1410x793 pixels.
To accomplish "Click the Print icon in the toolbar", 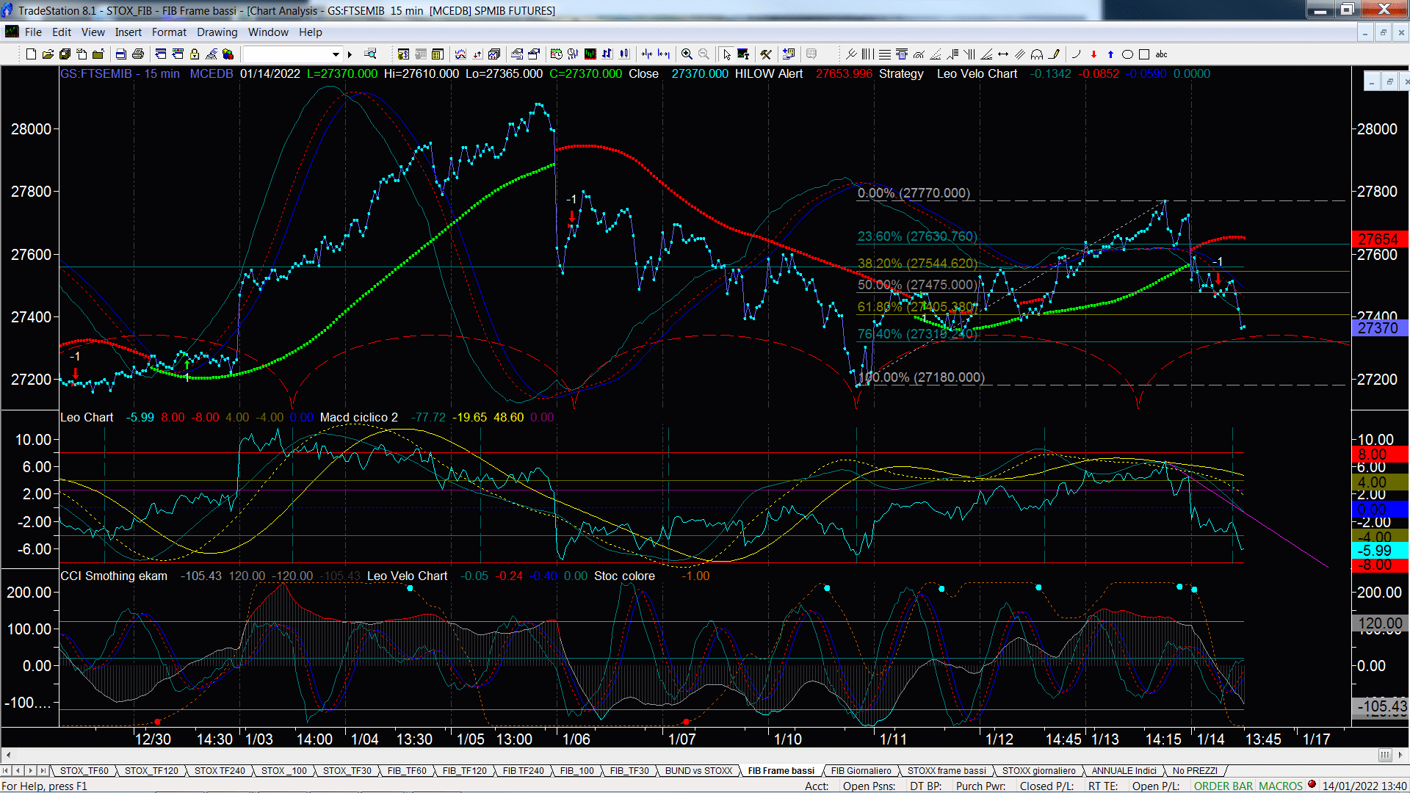I will (137, 54).
